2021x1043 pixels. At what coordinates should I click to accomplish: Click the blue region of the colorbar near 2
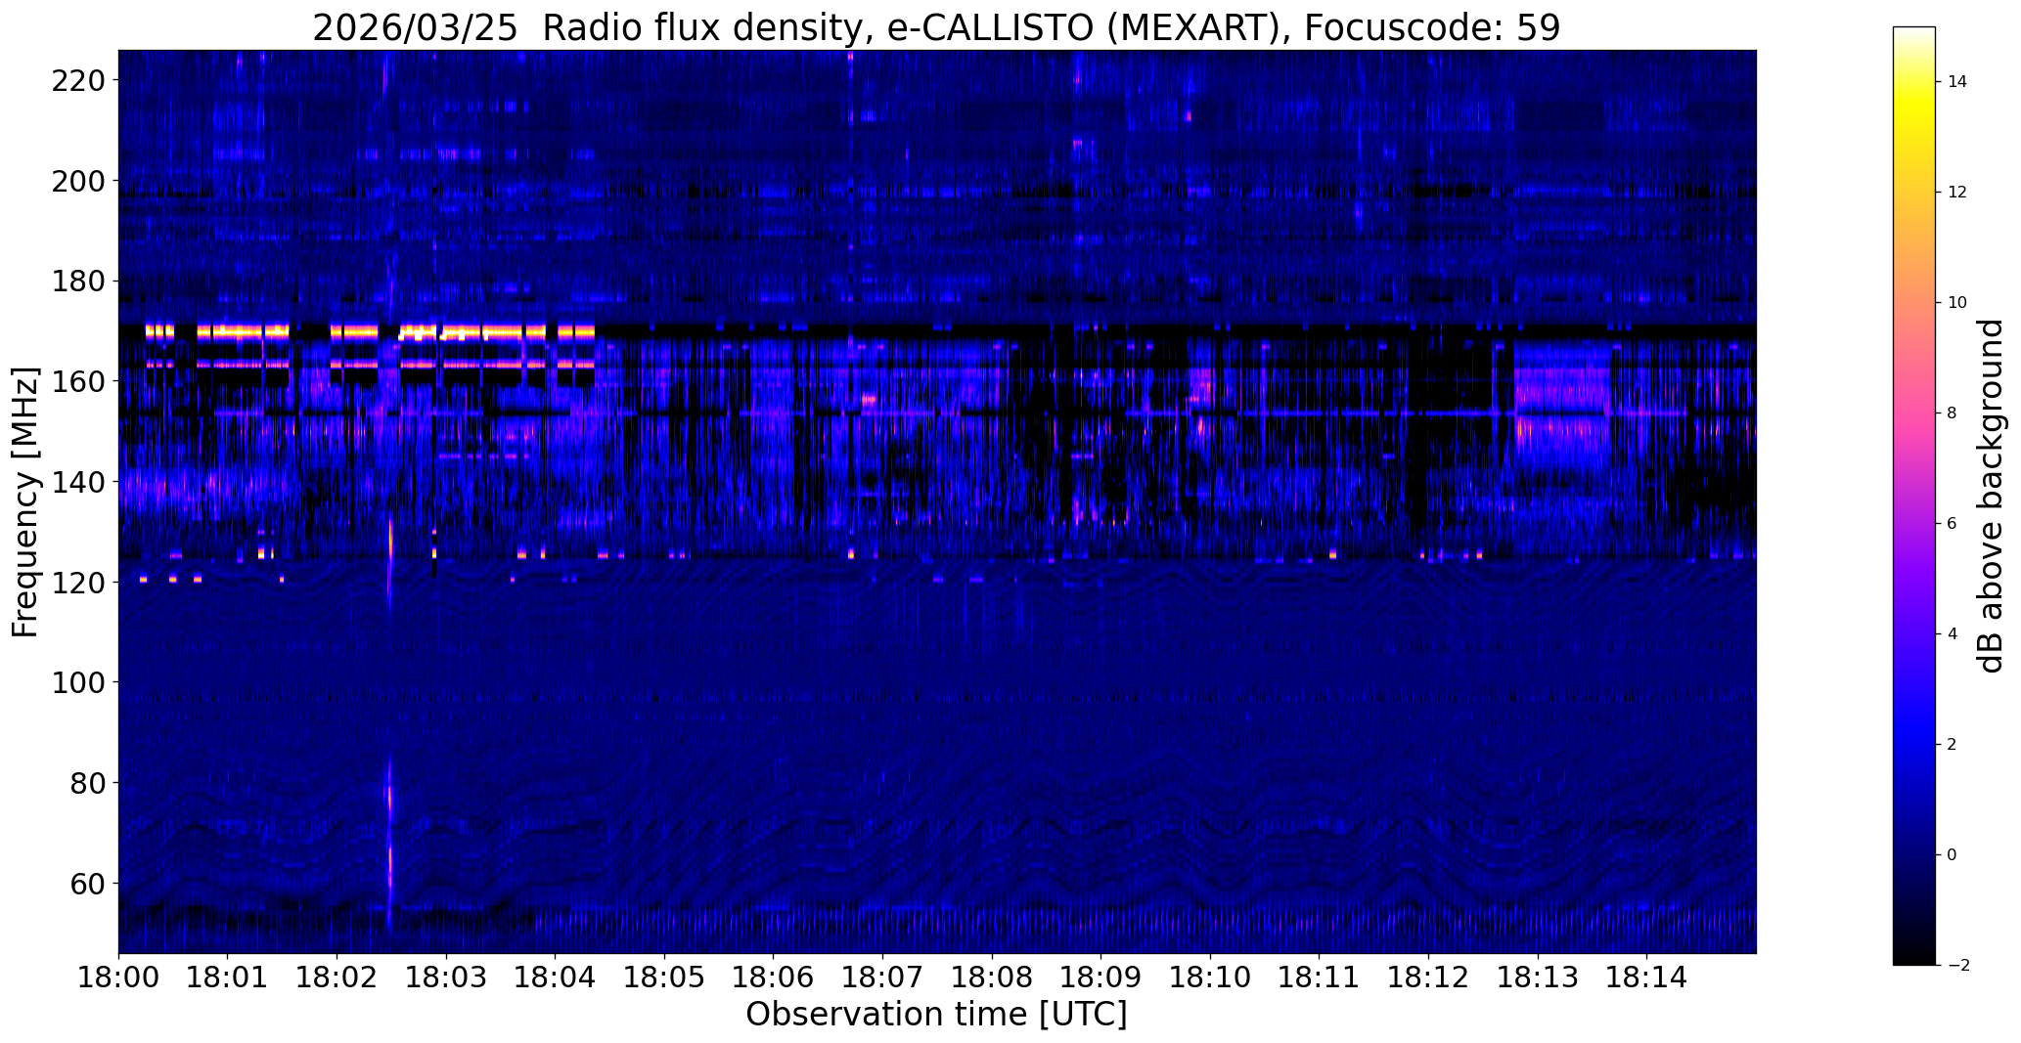pyautogui.click(x=1914, y=745)
